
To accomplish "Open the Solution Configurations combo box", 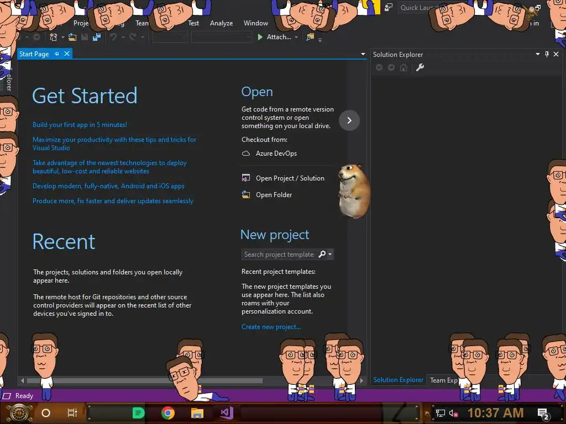I will [170, 37].
